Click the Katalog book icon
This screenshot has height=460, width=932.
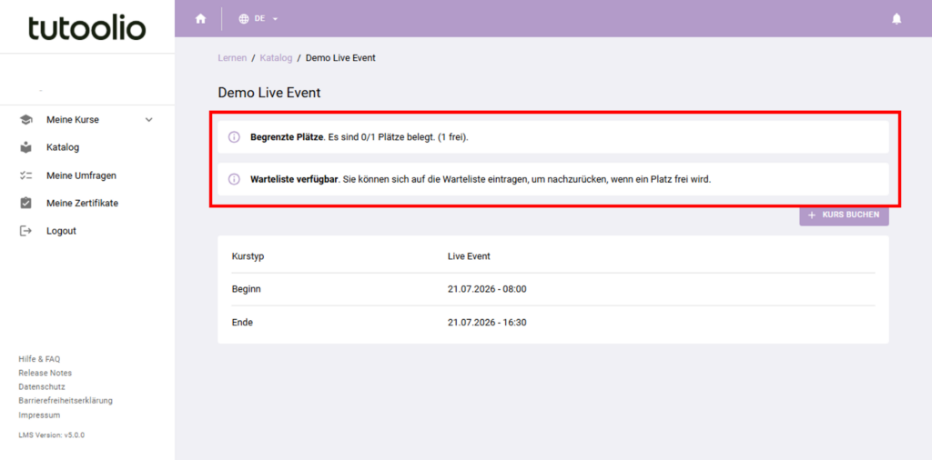click(25, 147)
